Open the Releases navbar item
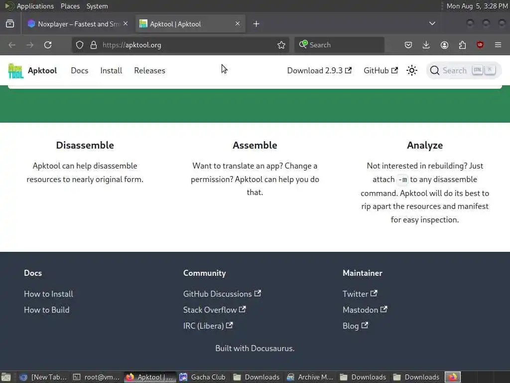 tap(149, 70)
